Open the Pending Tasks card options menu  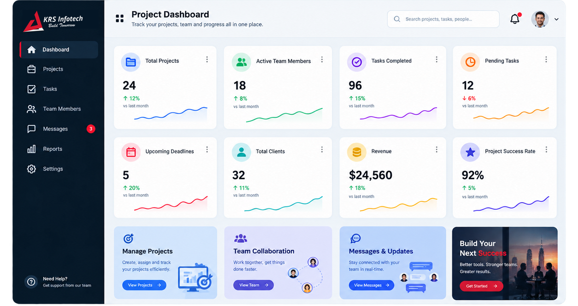(x=546, y=59)
